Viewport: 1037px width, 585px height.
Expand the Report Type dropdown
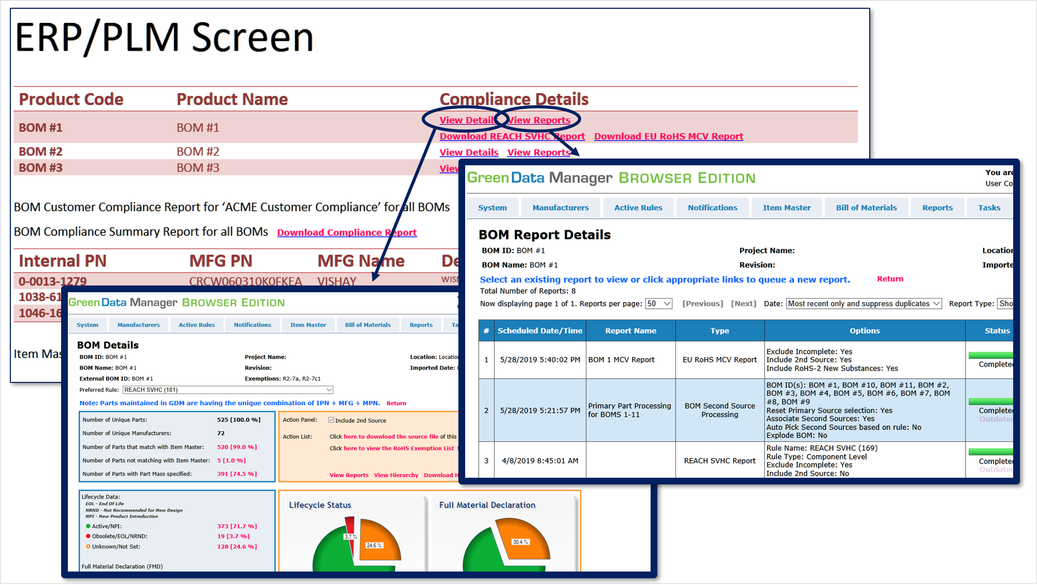point(1005,304)
